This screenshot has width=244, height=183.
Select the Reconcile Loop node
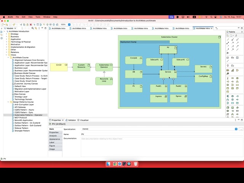(x=104, y=81)
